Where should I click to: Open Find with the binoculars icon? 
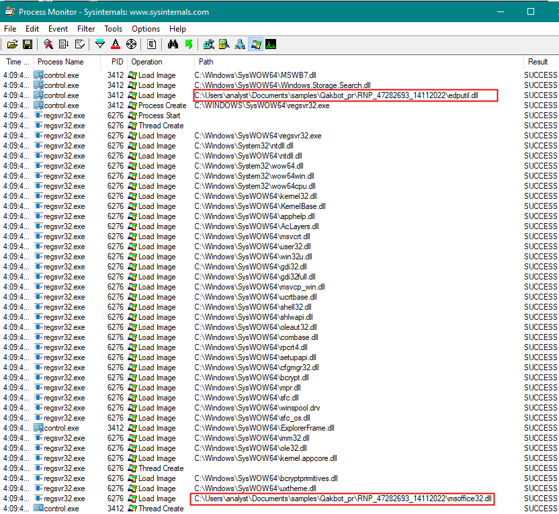(x=173, y=44)
